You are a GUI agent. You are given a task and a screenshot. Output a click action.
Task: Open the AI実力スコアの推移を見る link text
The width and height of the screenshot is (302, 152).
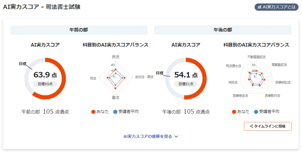[x=147, y=136]
